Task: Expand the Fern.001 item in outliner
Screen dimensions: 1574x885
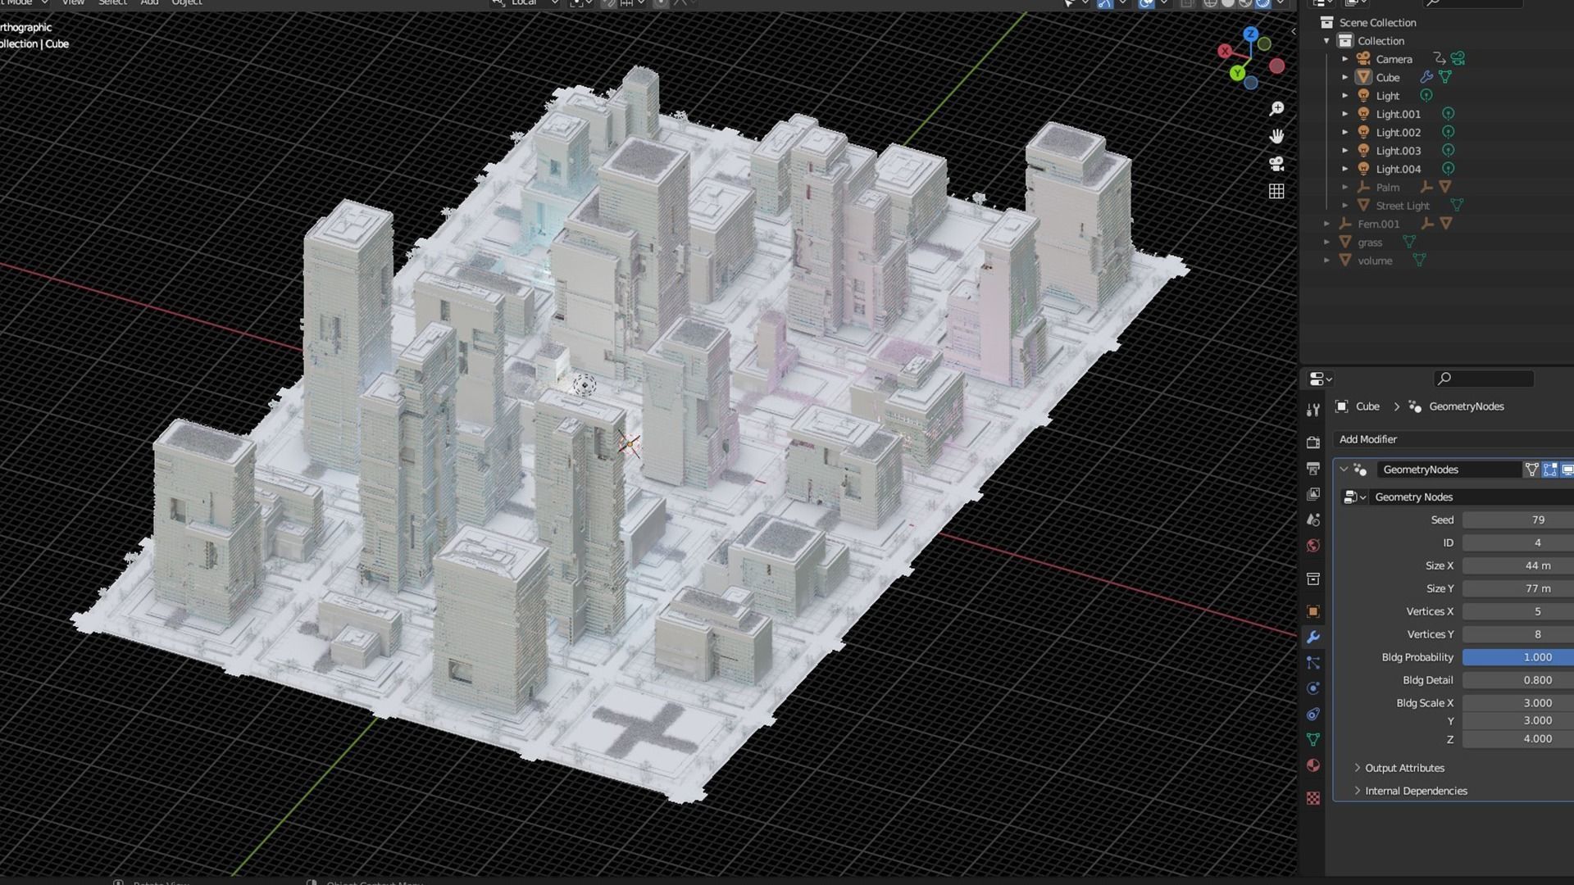Action: pyautogui.click(x=1326, y=224)
